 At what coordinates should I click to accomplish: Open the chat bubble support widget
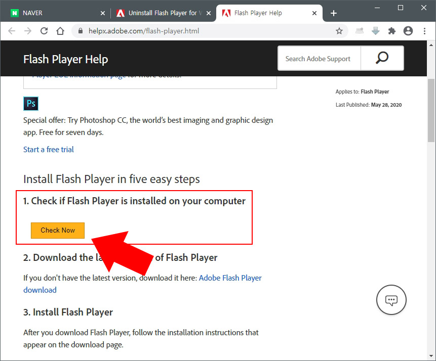click(x=391, y=300)
